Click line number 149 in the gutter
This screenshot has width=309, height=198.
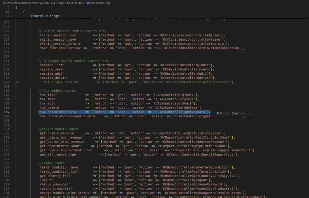click(x=7, y=35)
